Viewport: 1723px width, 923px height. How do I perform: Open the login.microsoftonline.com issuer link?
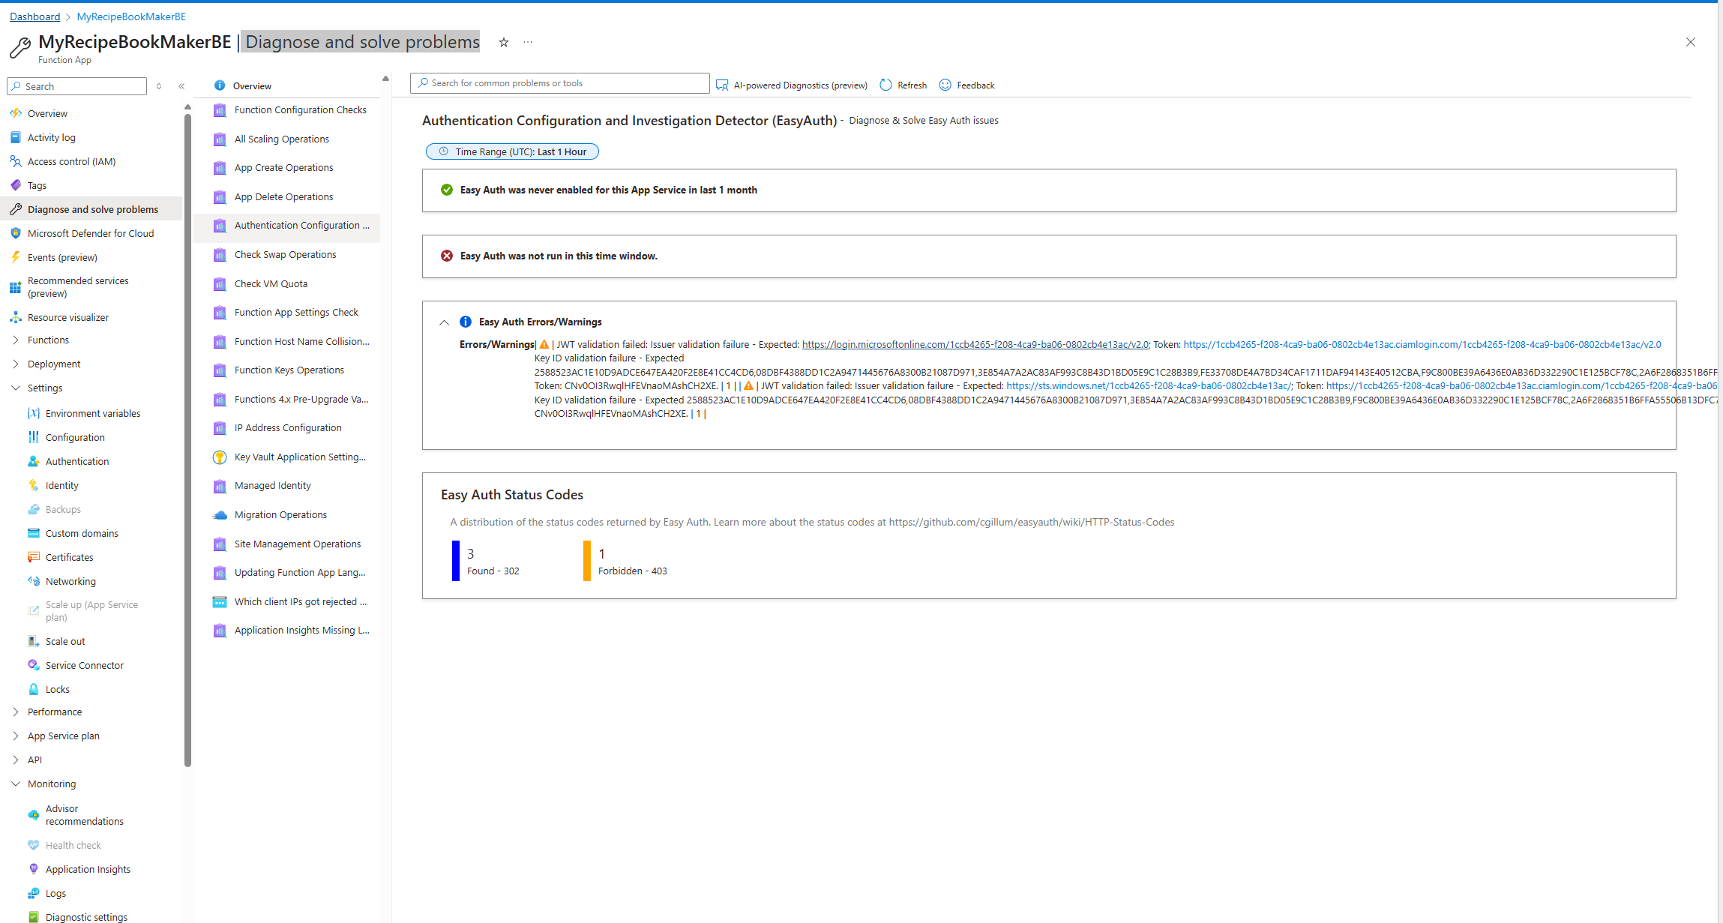coord(974,344)
